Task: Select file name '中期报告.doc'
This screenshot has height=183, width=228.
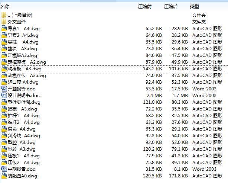Action: point(22,169)
